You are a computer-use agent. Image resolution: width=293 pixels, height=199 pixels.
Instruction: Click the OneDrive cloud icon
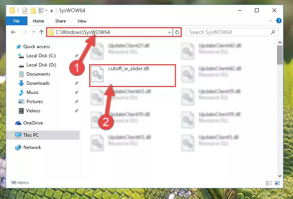coord(18,123)
